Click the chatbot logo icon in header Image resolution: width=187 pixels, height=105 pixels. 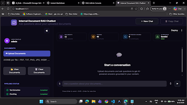(14, 22)
